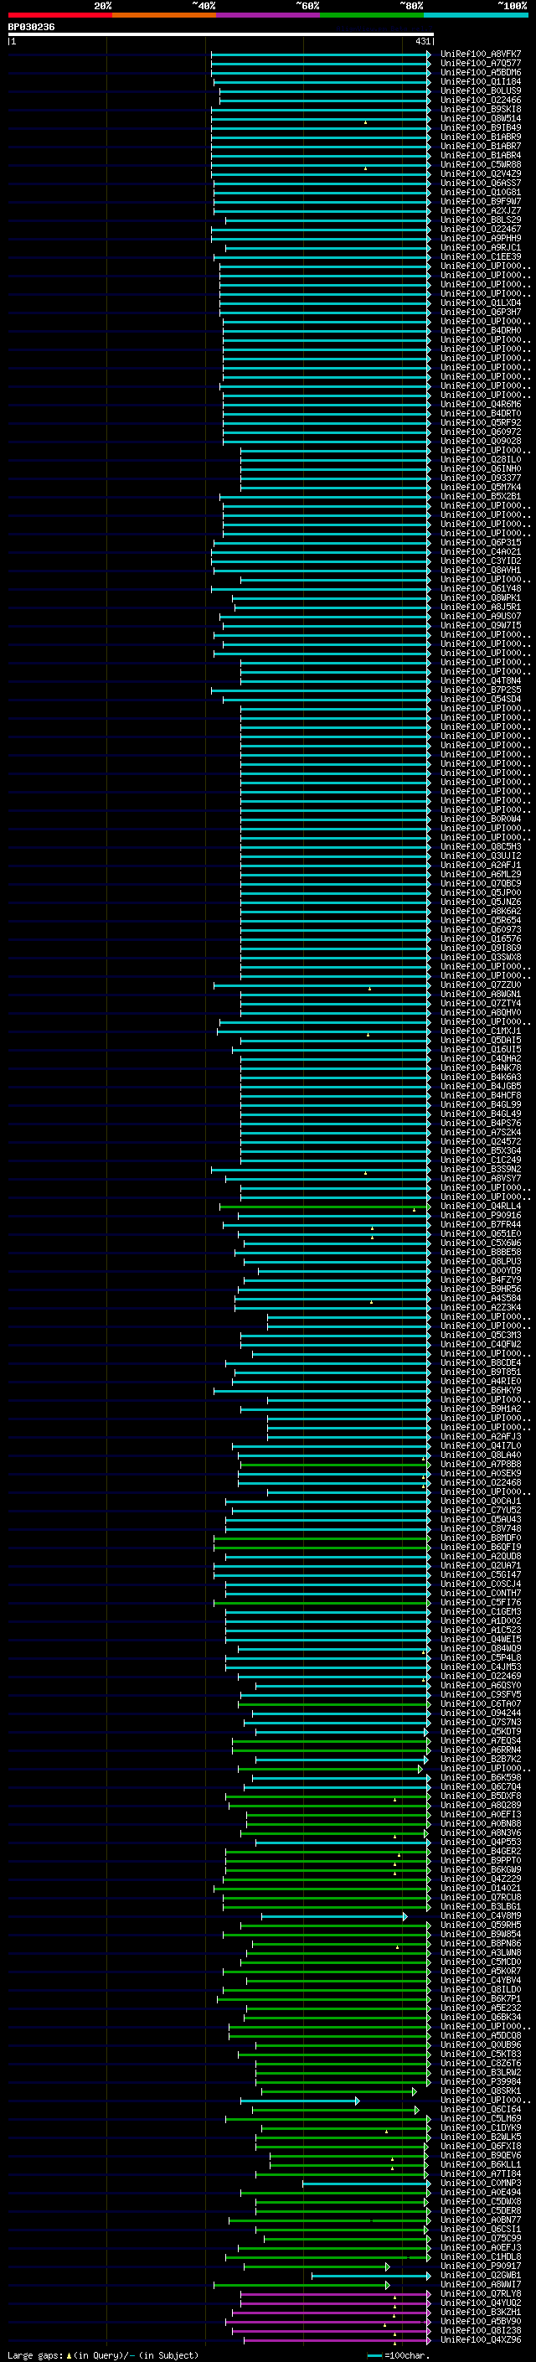This screenshot has width=536, height=2362.
Task: Click the UniRef100_C5X6W6 entry
Action: (x=481, y=1243)
